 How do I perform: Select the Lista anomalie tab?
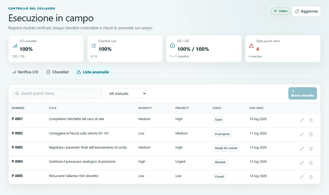tap(93, 72)
